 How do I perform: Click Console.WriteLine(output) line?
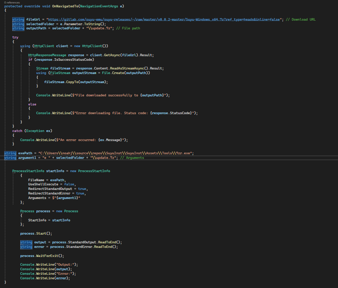(46, 269)
